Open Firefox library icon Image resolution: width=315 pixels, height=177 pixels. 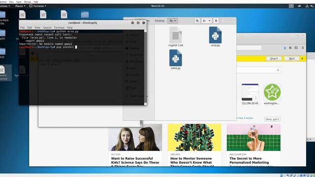tap(290, 48)
